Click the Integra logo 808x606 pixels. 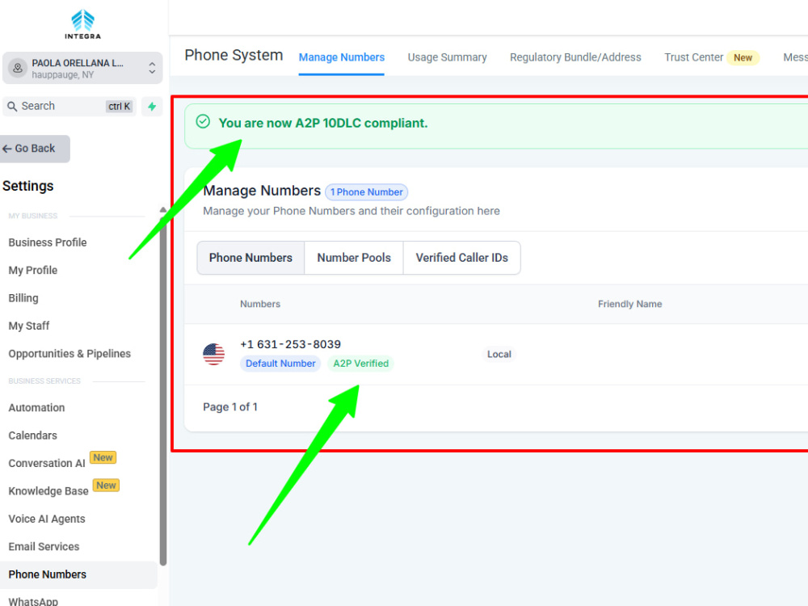click(82, 24)
